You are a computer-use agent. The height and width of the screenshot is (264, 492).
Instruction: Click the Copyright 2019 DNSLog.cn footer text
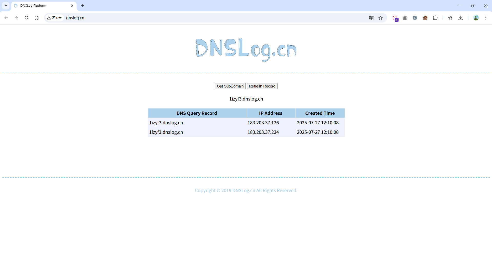[246, 190]
